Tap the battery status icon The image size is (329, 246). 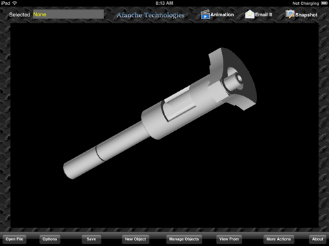(324, 3)
